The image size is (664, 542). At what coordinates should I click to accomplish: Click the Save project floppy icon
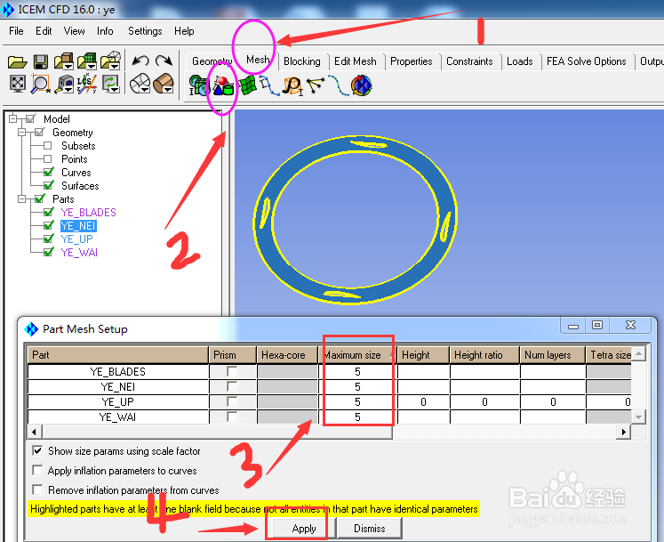pos(41,62)
